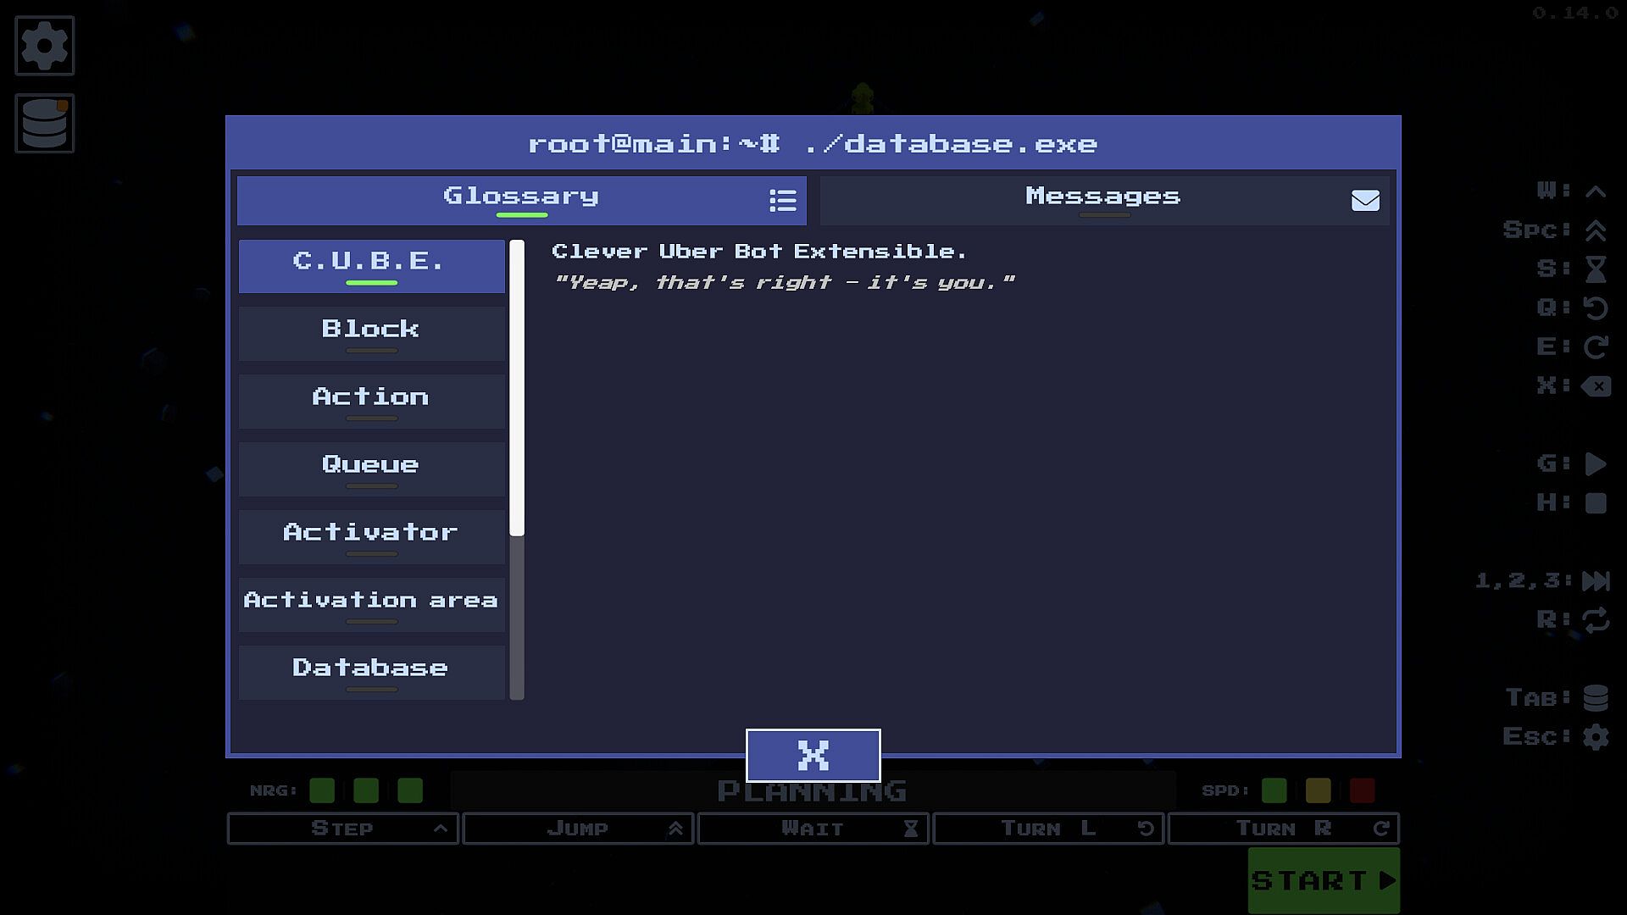Click the hourglass icon beside S

1595,269
